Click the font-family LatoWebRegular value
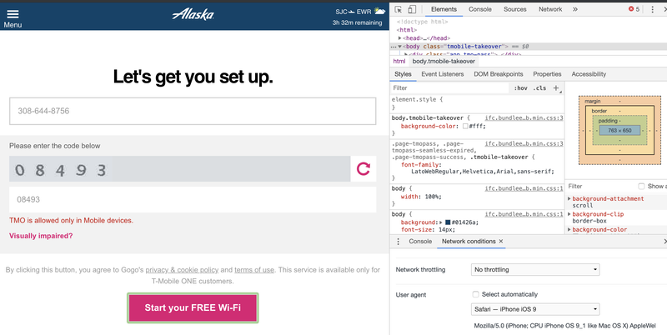This screenshot has width=667, height=335. coord(483,172)
